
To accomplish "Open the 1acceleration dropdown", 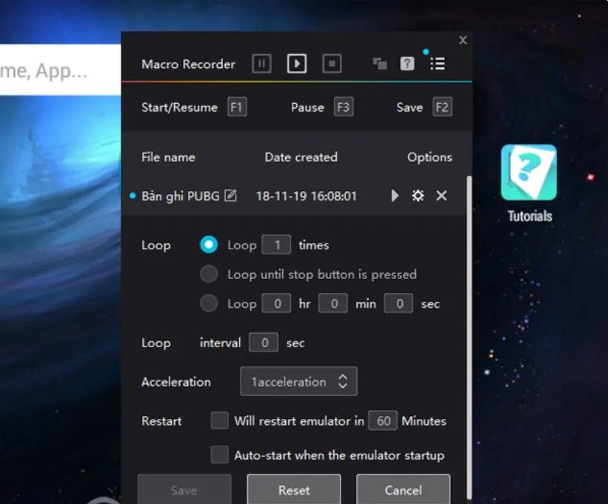I will pos(298,382).
